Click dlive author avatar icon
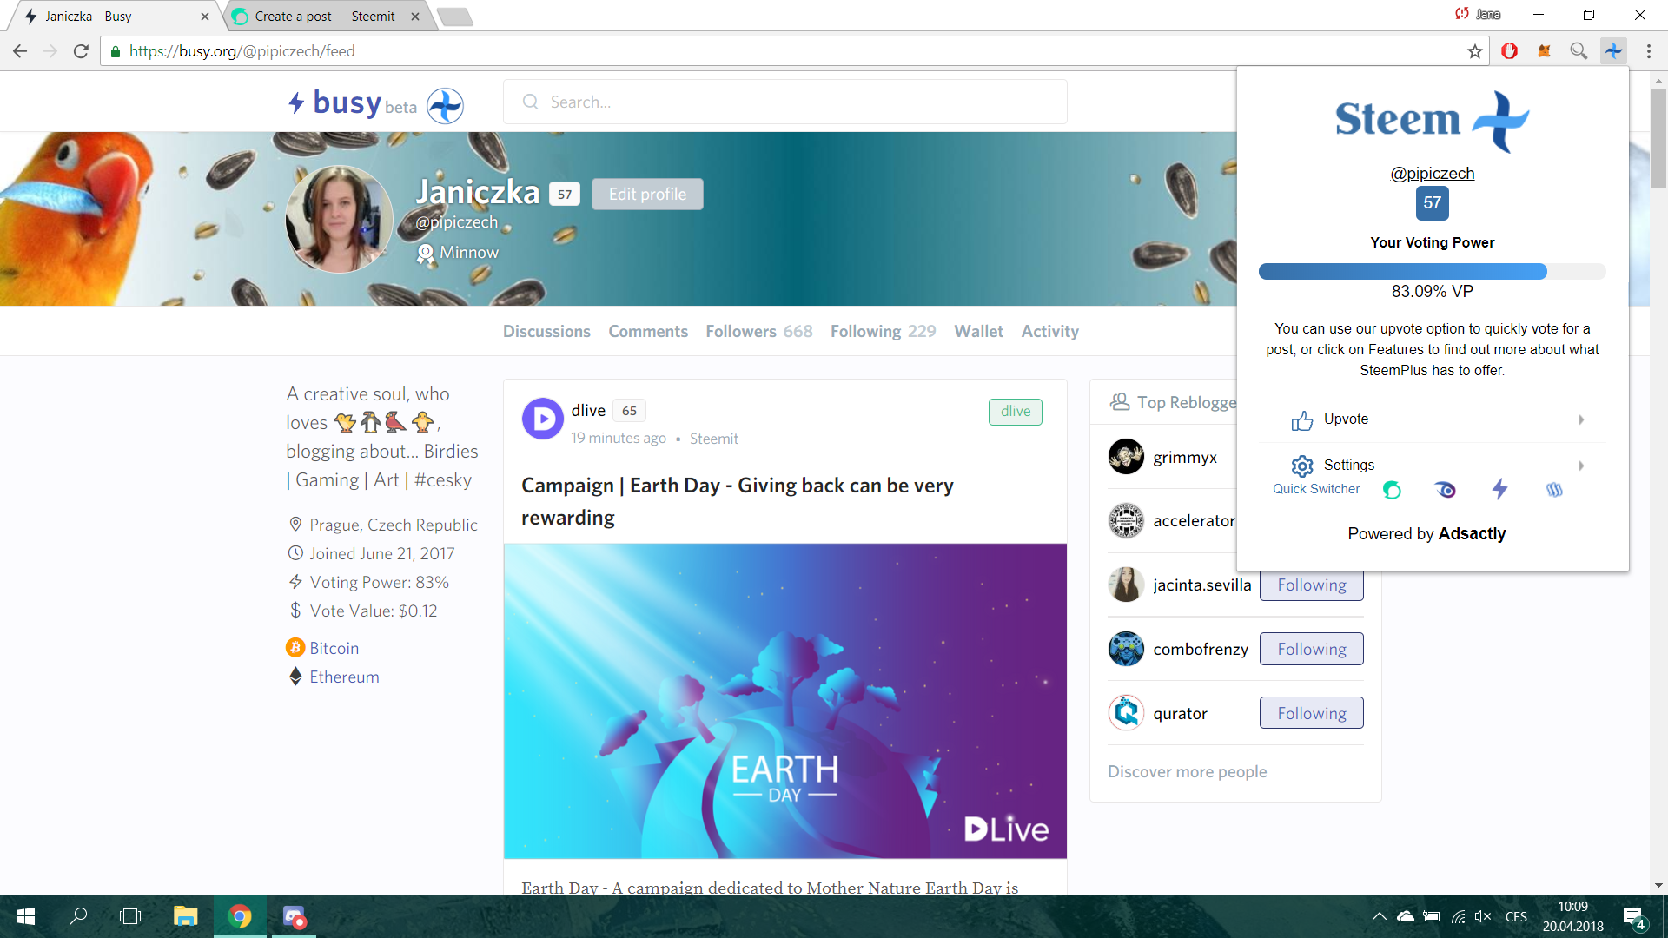This screenshot has width=1668, height=938. click(x=543, y=419)
